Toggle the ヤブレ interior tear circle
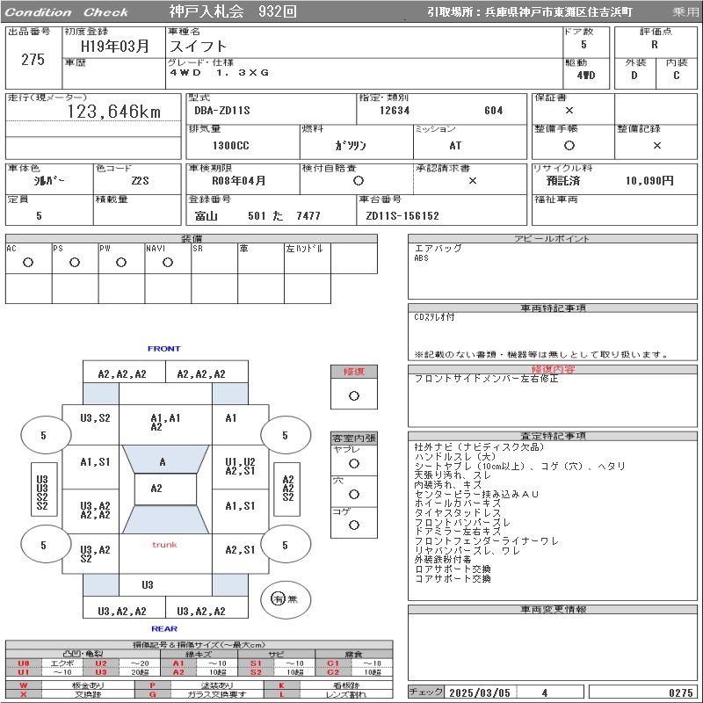 pos(353,461)
